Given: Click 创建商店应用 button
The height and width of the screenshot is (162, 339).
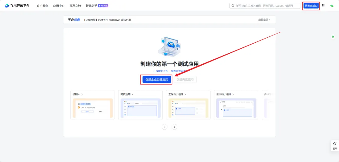Looking at the screenshot, I should click(x=185, y=79).
